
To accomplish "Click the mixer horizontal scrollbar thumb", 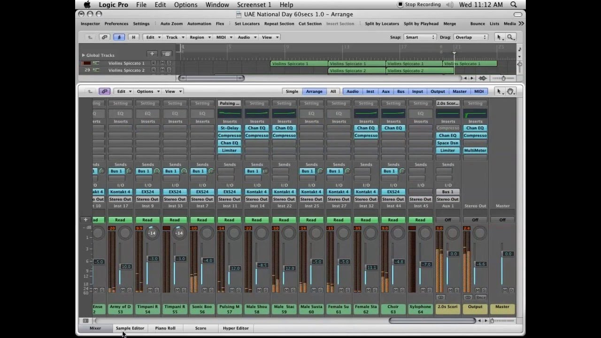I will (432, 321).
